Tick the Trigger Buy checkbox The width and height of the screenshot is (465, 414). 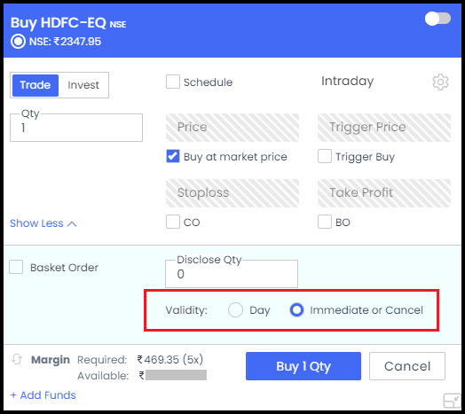(325, 156)
